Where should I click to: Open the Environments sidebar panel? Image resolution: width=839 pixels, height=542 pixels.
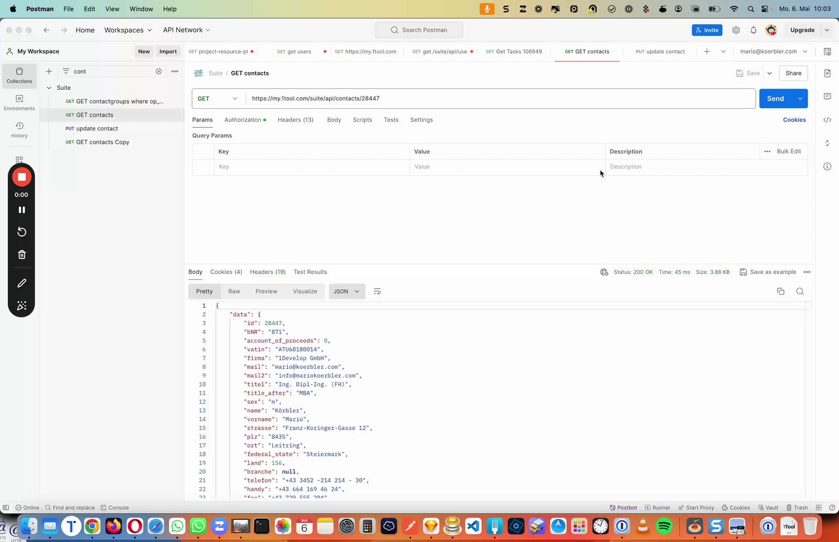(19, 102)
